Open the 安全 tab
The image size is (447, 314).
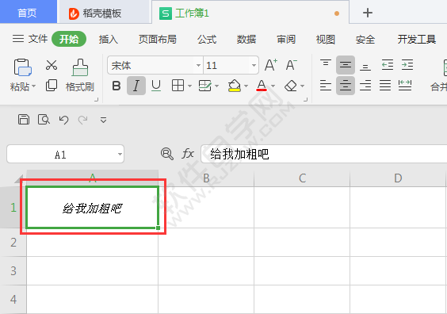click(365, 39)
